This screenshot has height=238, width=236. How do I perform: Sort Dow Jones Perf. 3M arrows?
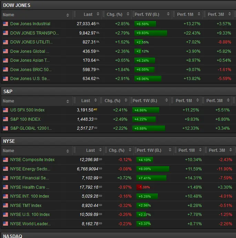[x=229, y=14]
